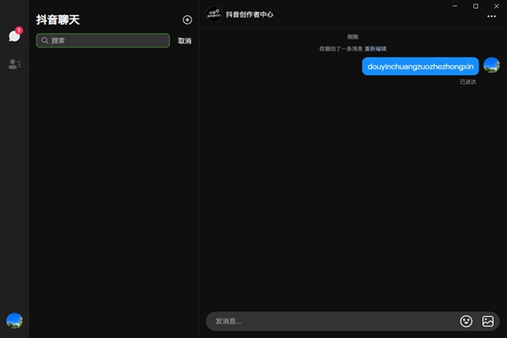Open your profile avatar at bottom left
This screenshot has width=507, height=338.
pyautogui.click(x=14, y=320)
